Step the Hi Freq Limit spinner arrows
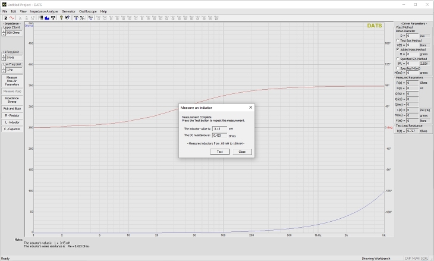 [x=4, y=57]
